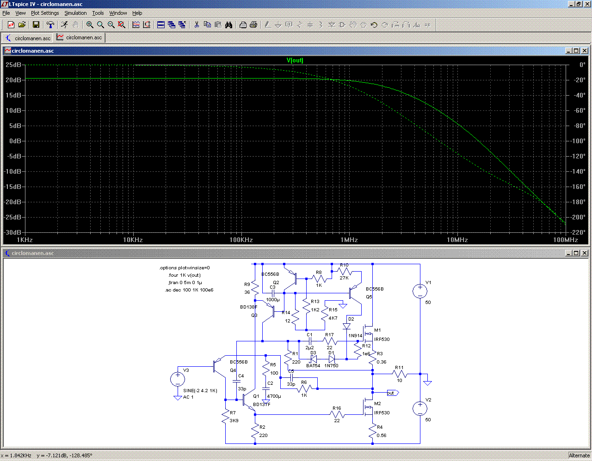This screenshot has height=461, width=592.
Task: Click the '.four 1K v(out)' directive
Action: (185, 275)
